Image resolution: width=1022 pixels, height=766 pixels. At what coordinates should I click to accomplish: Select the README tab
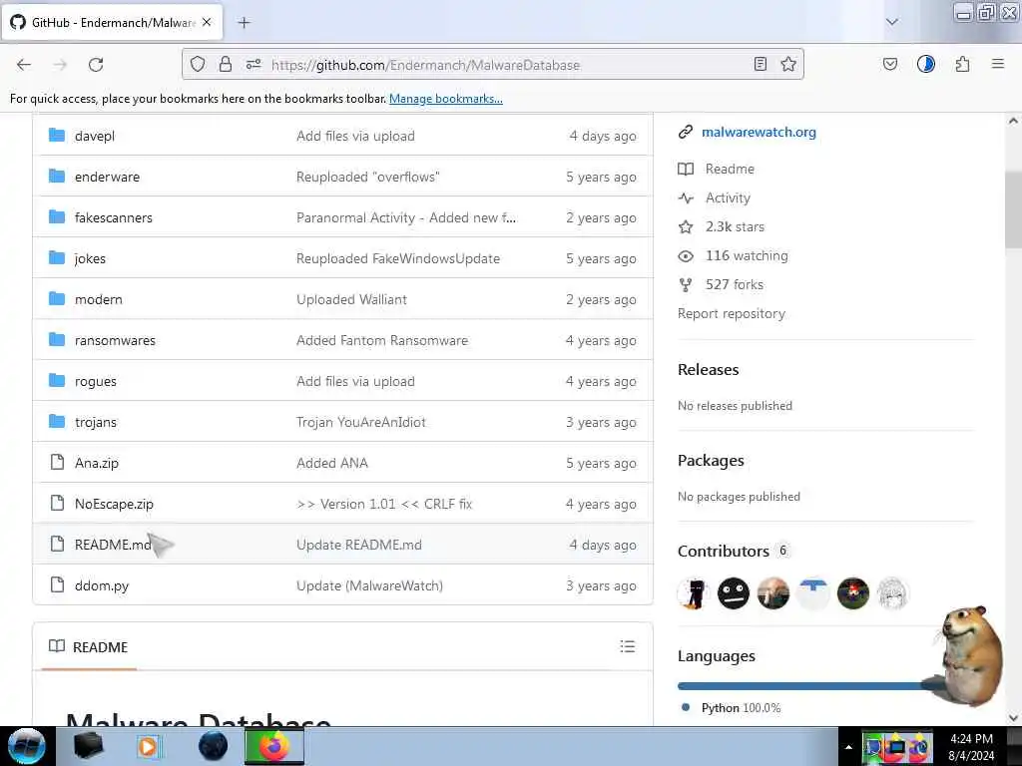tap(89, 646)
